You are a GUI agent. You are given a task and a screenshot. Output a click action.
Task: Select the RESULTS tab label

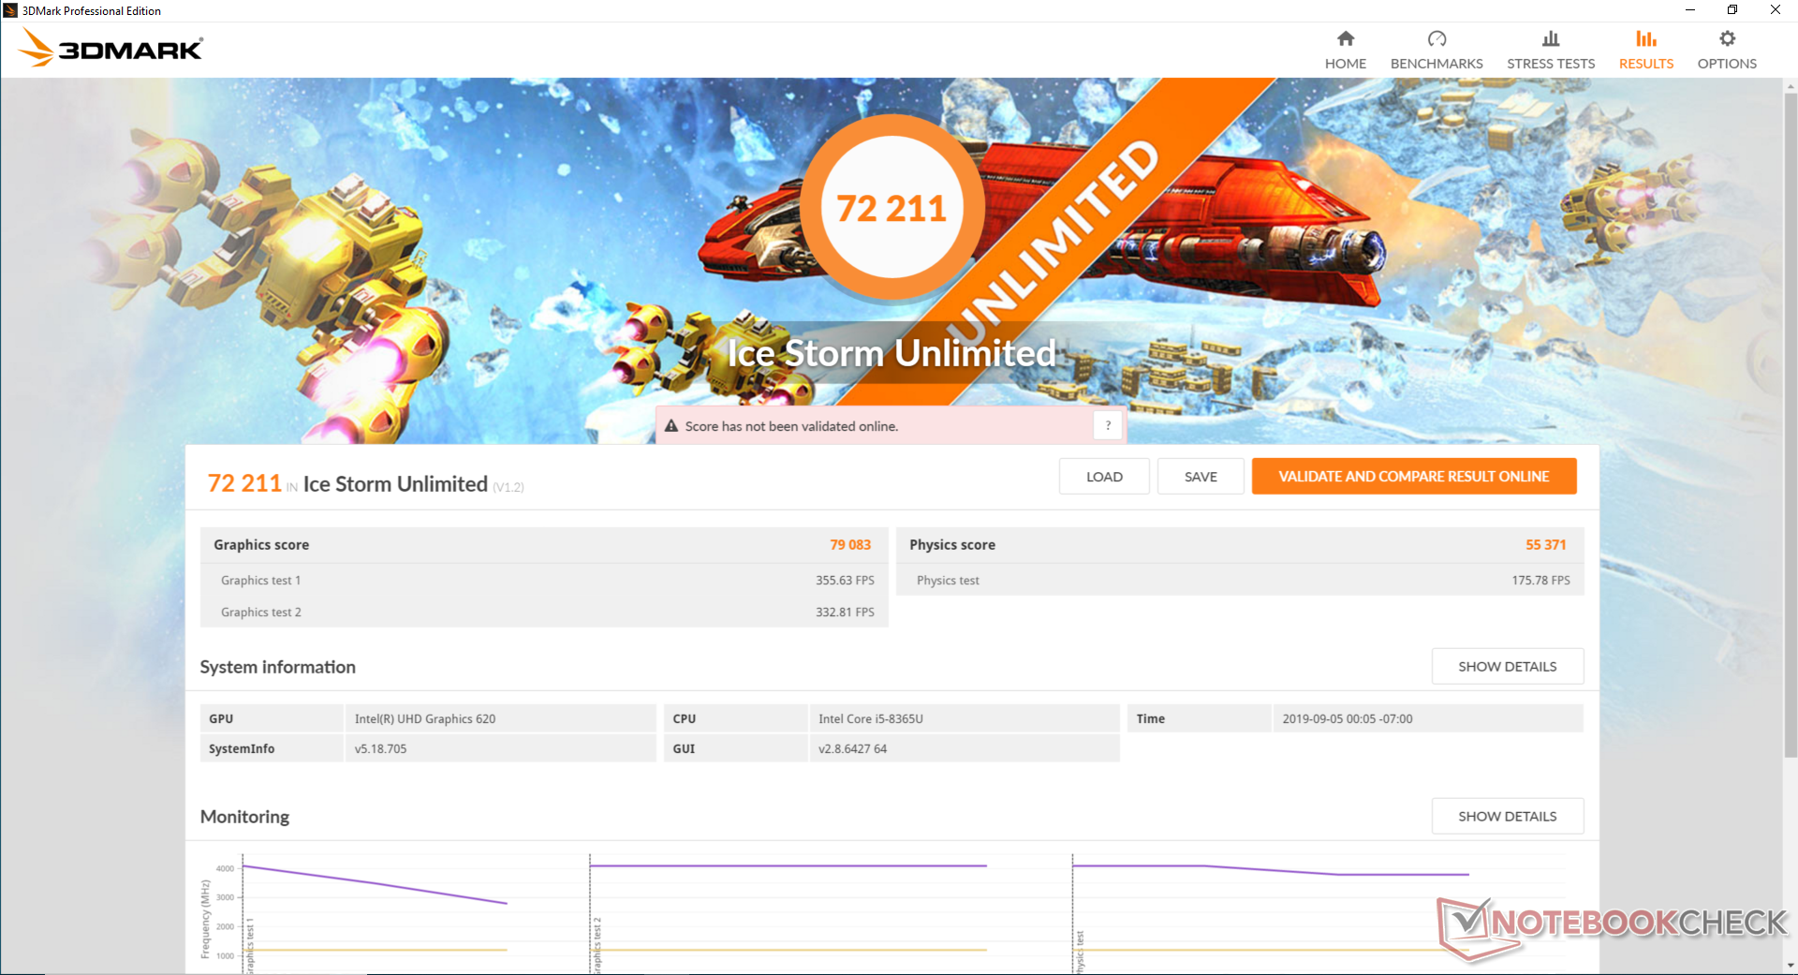click(x=1645, y=64)
